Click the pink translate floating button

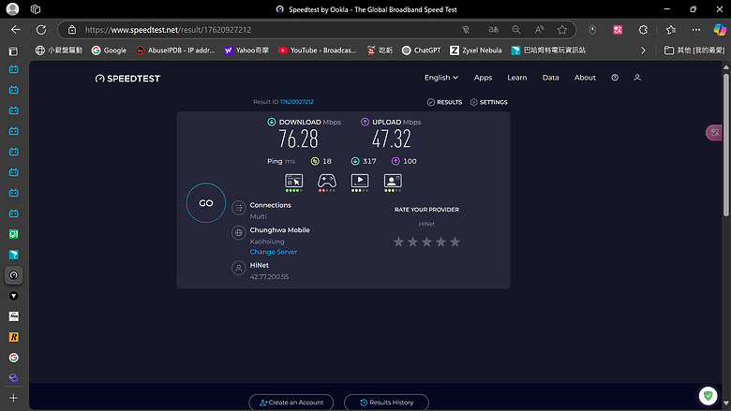[x=714, y=133]
